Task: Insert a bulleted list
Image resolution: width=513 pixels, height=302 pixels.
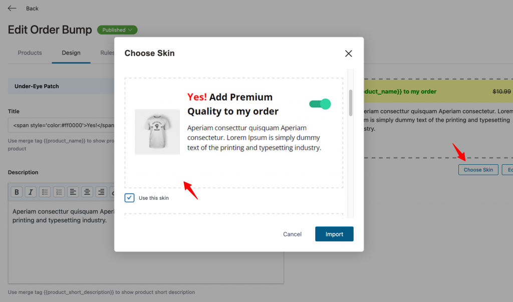Action: (45, 192)
